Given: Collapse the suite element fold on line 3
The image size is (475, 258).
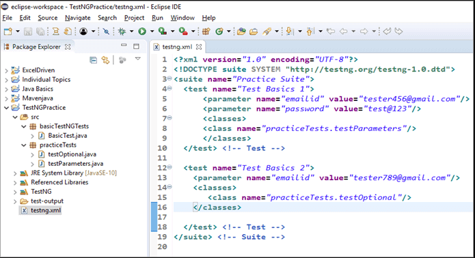Looking at the screenshot, I should click(169, 78).
